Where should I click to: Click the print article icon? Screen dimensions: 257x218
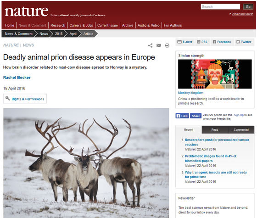coord(167,45)
